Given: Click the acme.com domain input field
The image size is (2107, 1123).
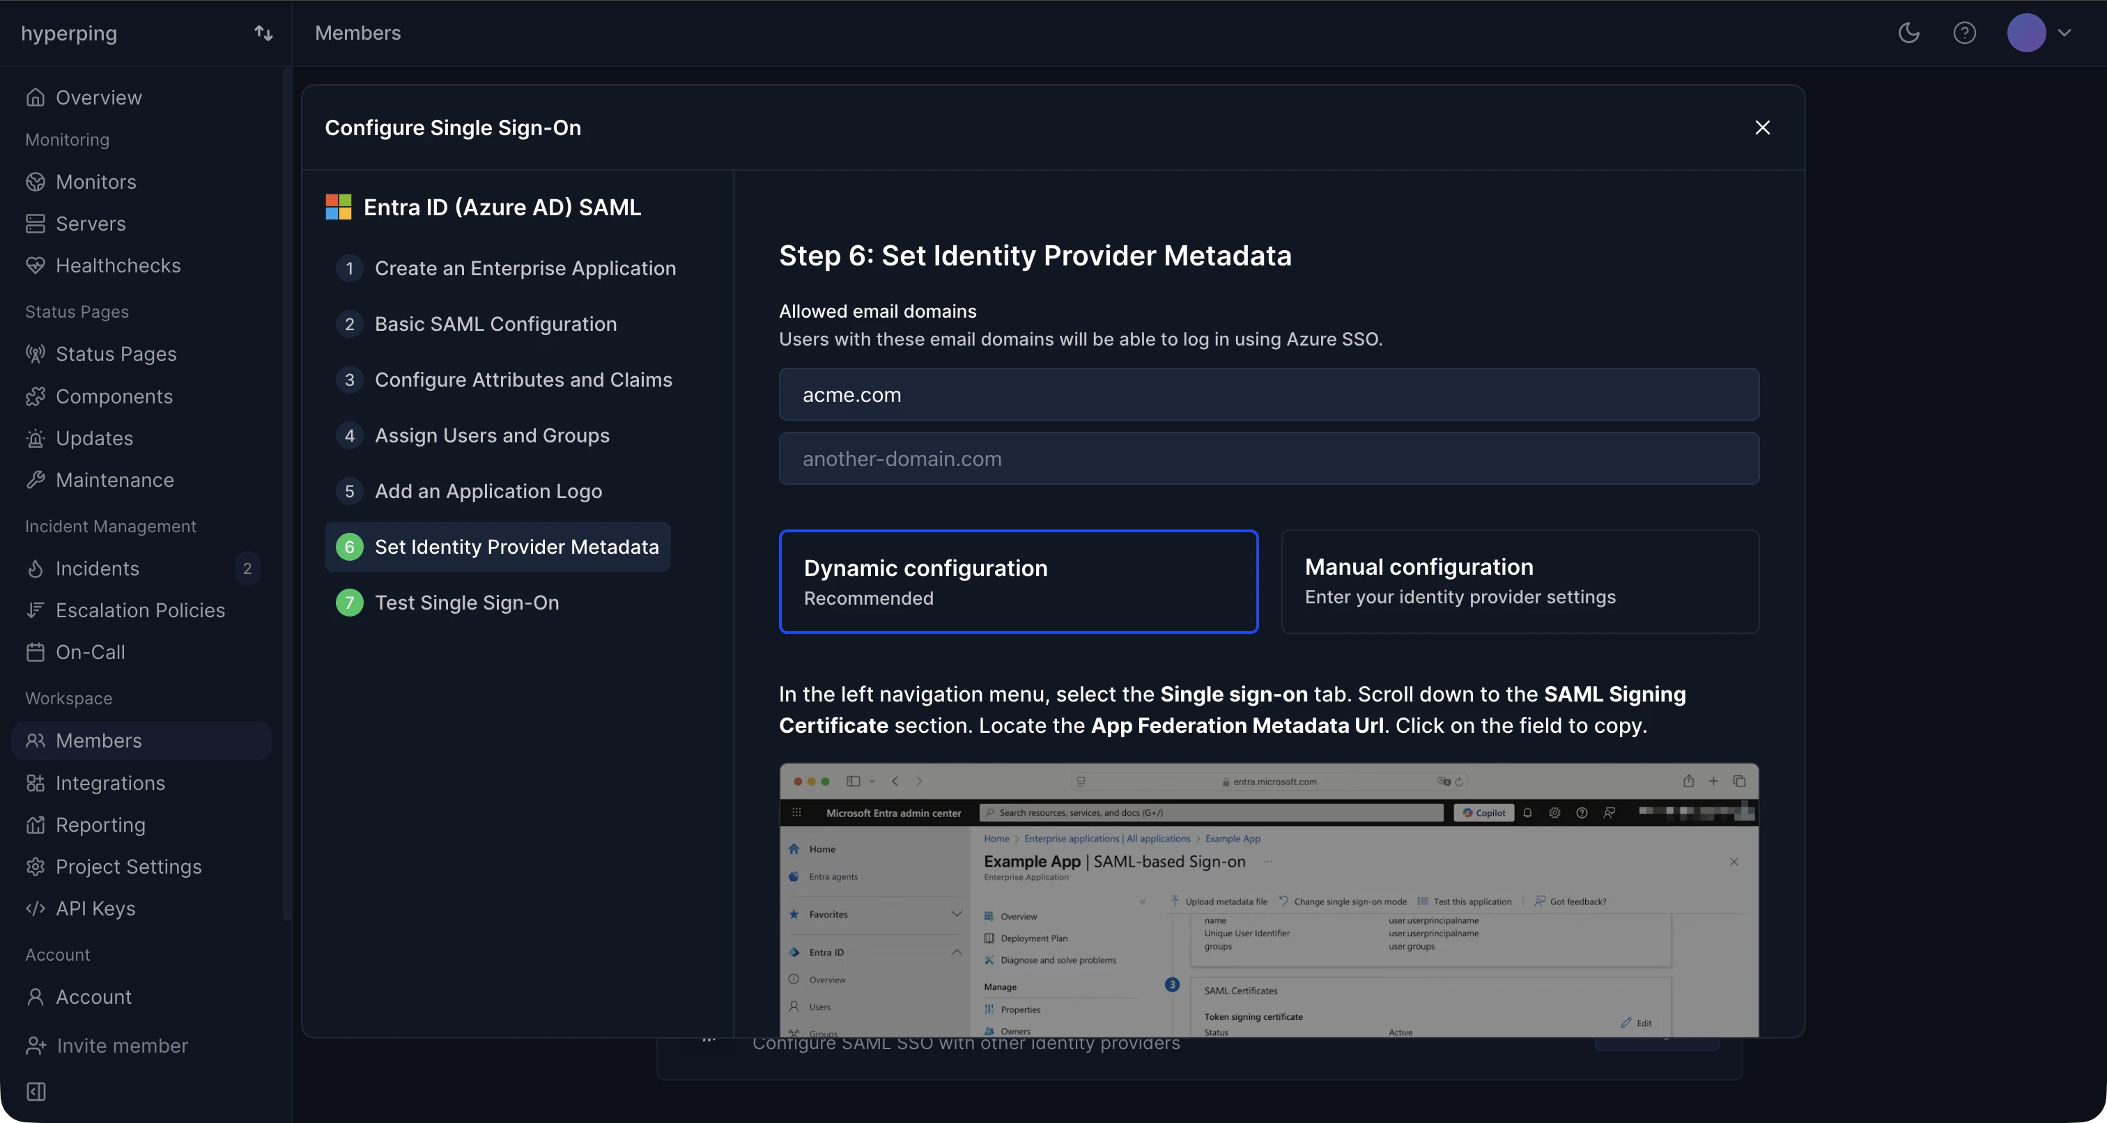Looking at the screenshot, I should pos(1269,394).
